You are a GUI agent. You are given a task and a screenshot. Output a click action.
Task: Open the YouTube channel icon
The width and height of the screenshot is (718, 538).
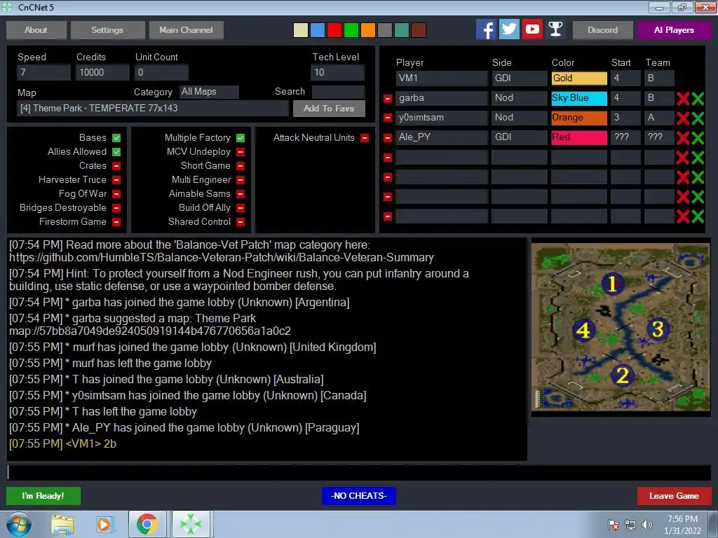[533, 29]
